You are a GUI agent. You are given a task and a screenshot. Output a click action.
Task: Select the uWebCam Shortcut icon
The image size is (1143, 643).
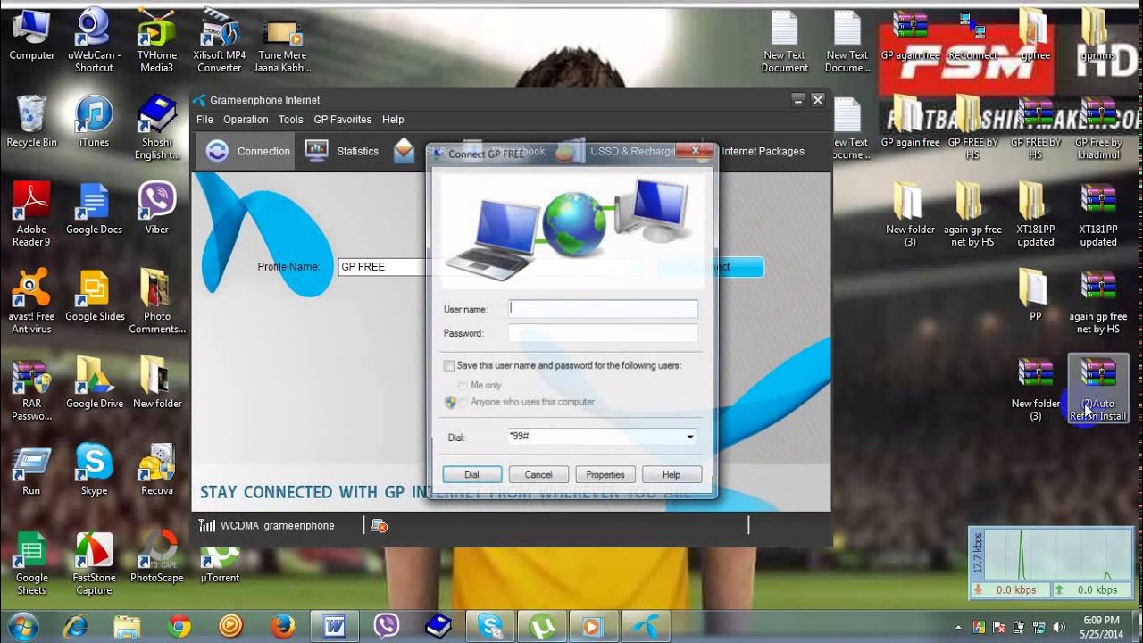click(94, 41)
